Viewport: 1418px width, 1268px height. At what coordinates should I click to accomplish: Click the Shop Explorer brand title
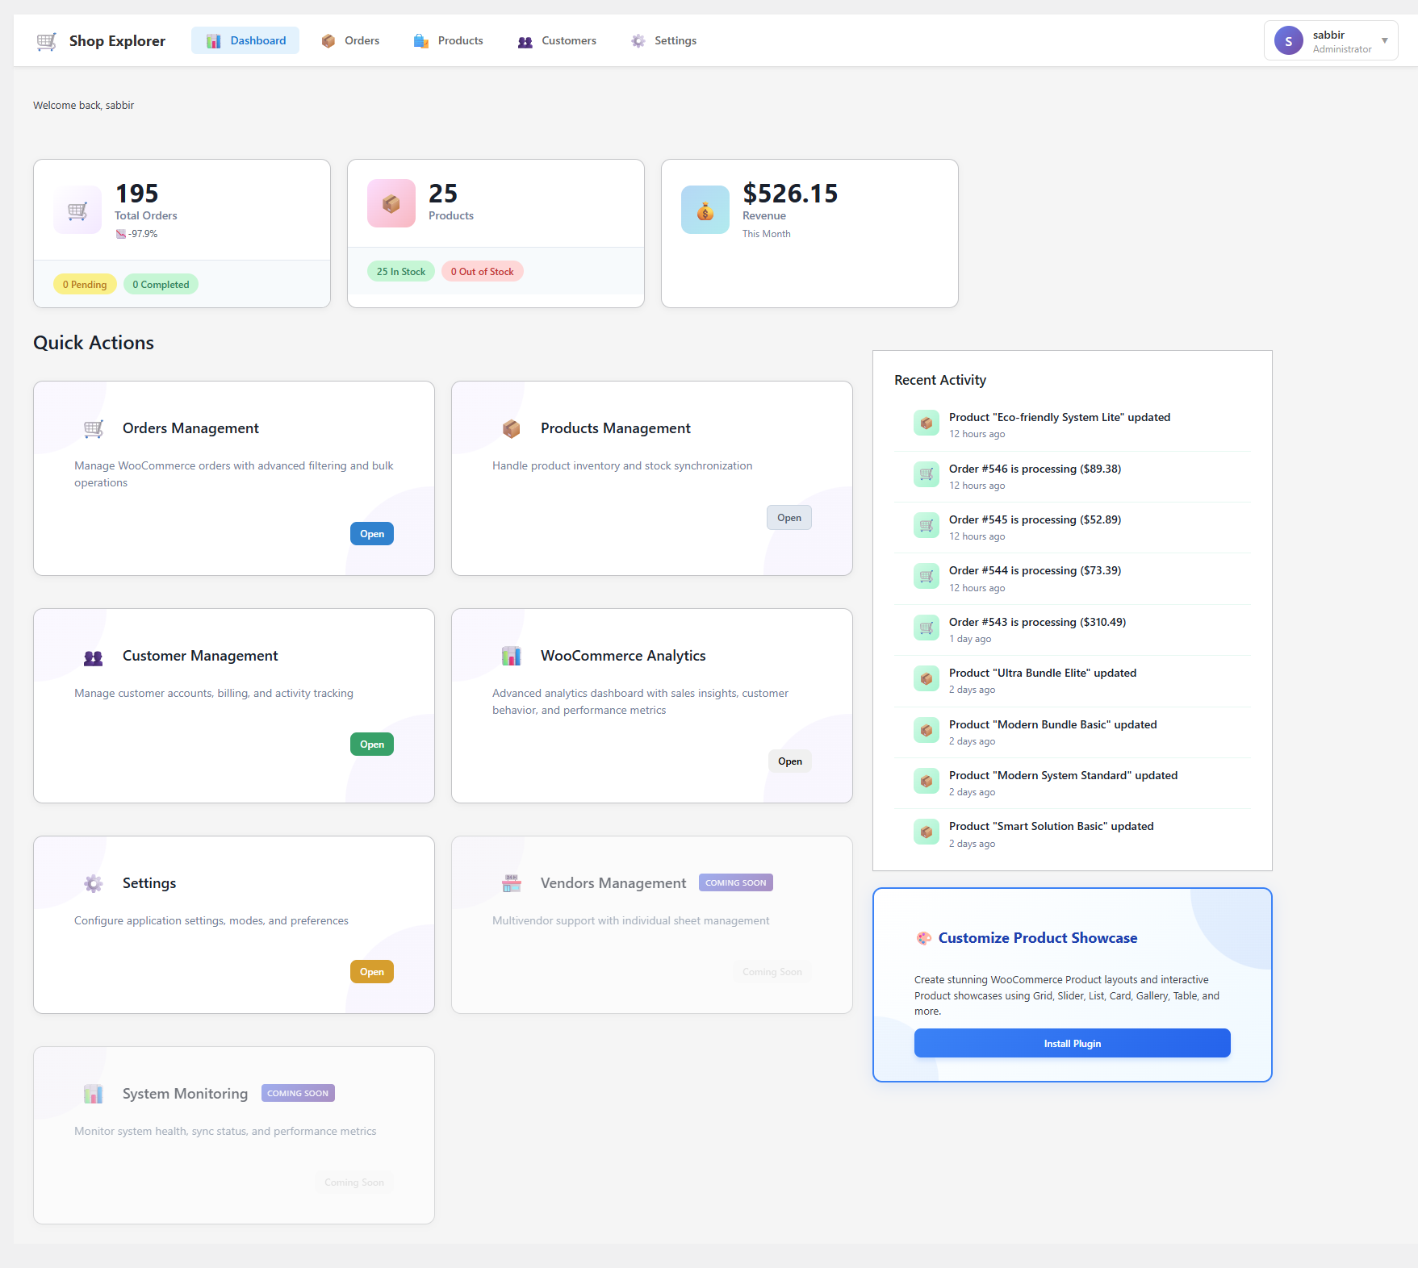pyautogui.click(x=117, y=41)
